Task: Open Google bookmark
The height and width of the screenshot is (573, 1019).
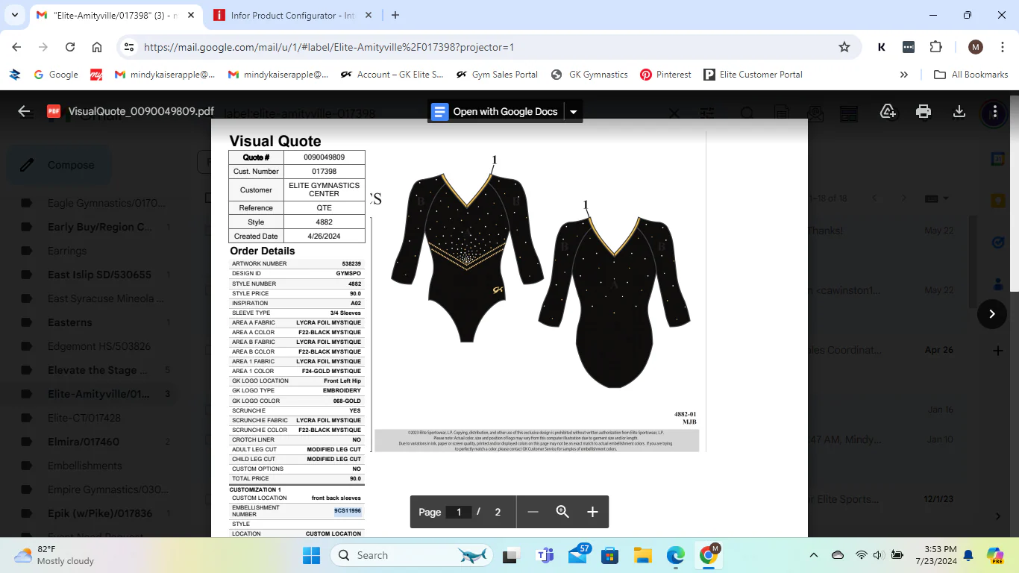Action: pos(56,75)
